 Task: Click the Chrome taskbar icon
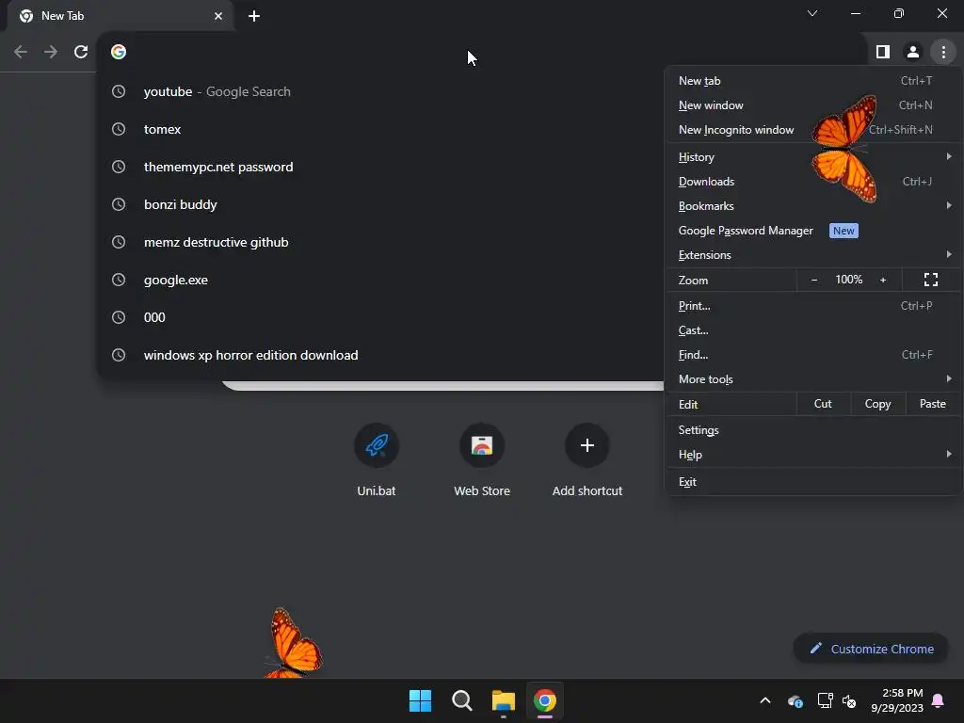pyautogui.click(x=545, y=700)
